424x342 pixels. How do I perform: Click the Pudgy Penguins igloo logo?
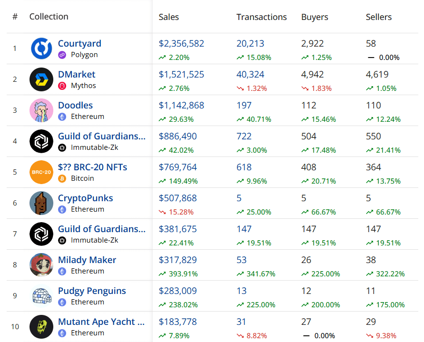tap(41, 296)
